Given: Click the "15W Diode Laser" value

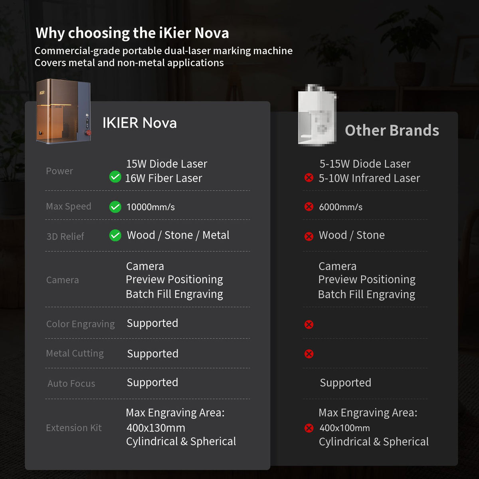Looking at the screenshot, I should point(167,164).
